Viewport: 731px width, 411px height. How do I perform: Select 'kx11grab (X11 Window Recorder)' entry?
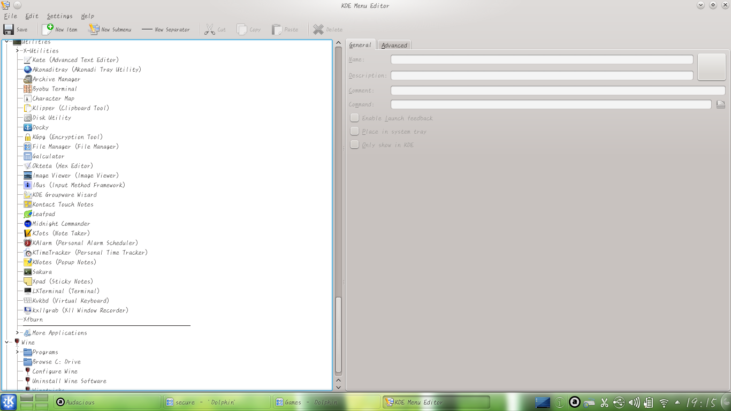tap(80, 310)
